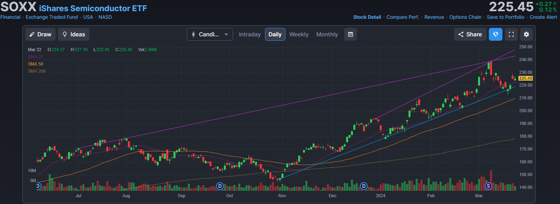Click the dividend marker near October
The height and width of the screenshot is (204, 560).
click(219, 186)
